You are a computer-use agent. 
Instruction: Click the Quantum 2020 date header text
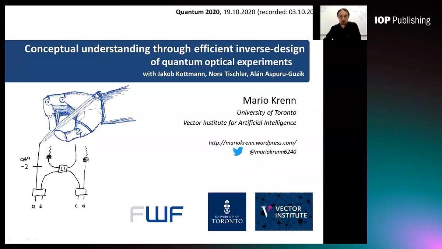(x=244, y=12)
